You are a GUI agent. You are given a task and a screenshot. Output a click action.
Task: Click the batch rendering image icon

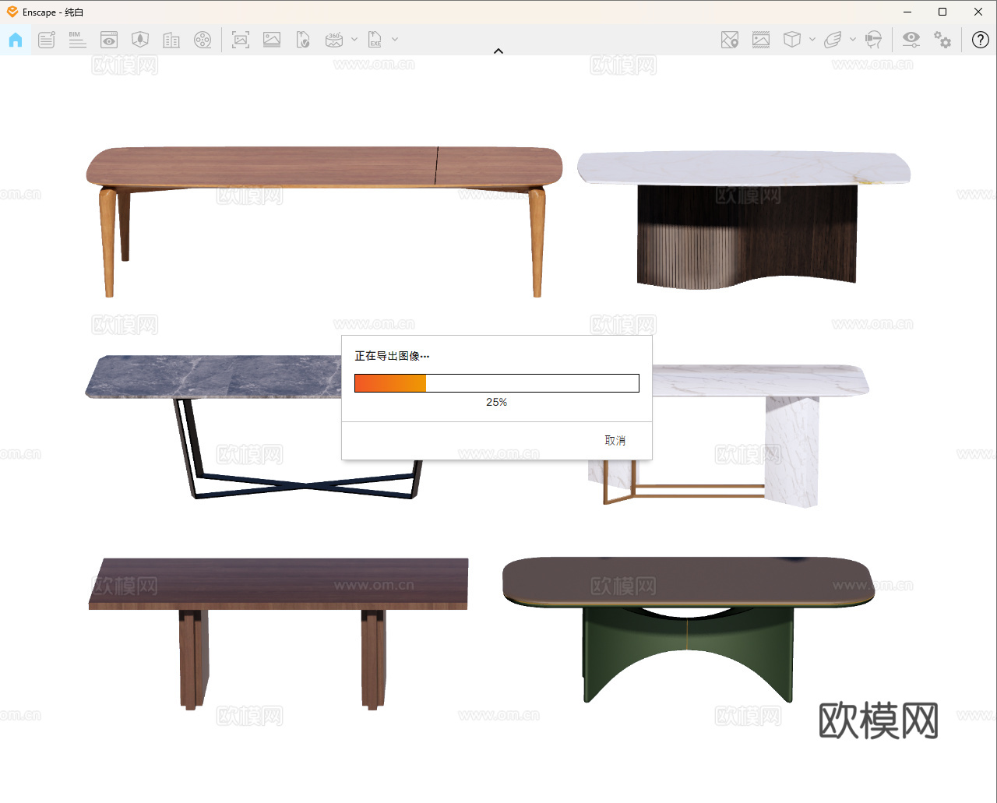(x=272, y=40)
